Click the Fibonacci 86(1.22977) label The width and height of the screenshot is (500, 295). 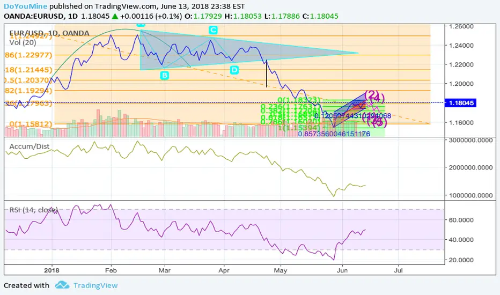click(28, 55)
